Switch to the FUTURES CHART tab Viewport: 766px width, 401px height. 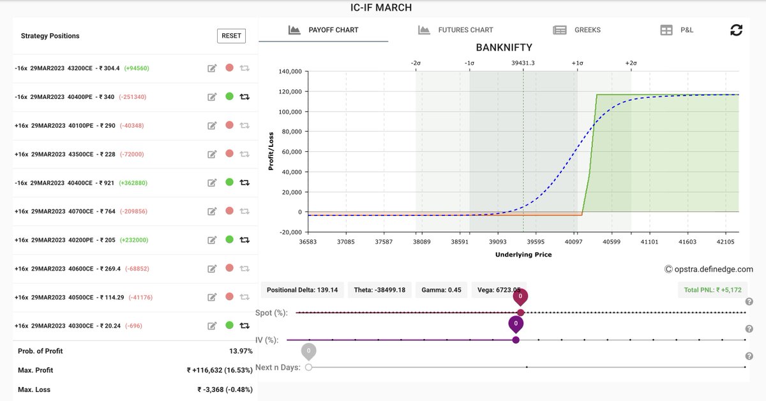point(466,29)
